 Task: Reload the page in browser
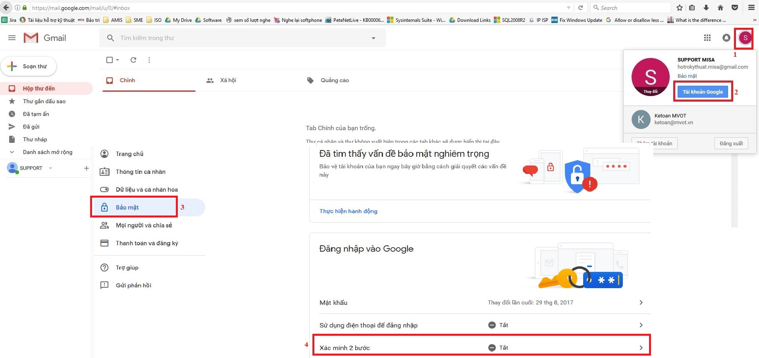tap(580, 8)
